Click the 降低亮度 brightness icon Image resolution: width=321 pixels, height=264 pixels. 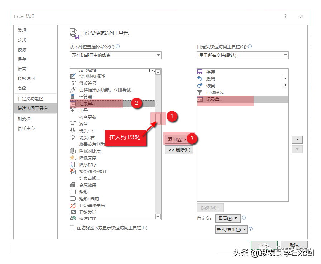click(x=73, y=158)
